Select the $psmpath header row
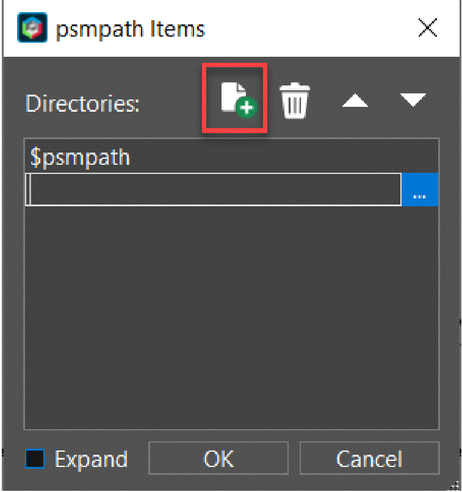 (x=231, y=156)
